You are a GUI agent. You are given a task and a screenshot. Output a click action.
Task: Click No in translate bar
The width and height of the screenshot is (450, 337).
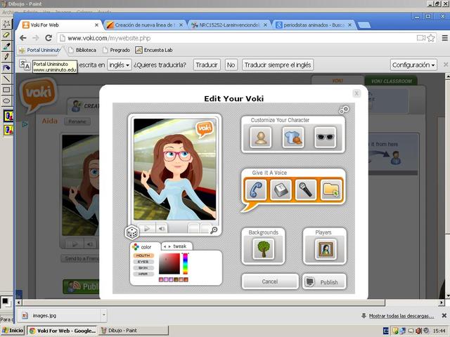(231, 65)
